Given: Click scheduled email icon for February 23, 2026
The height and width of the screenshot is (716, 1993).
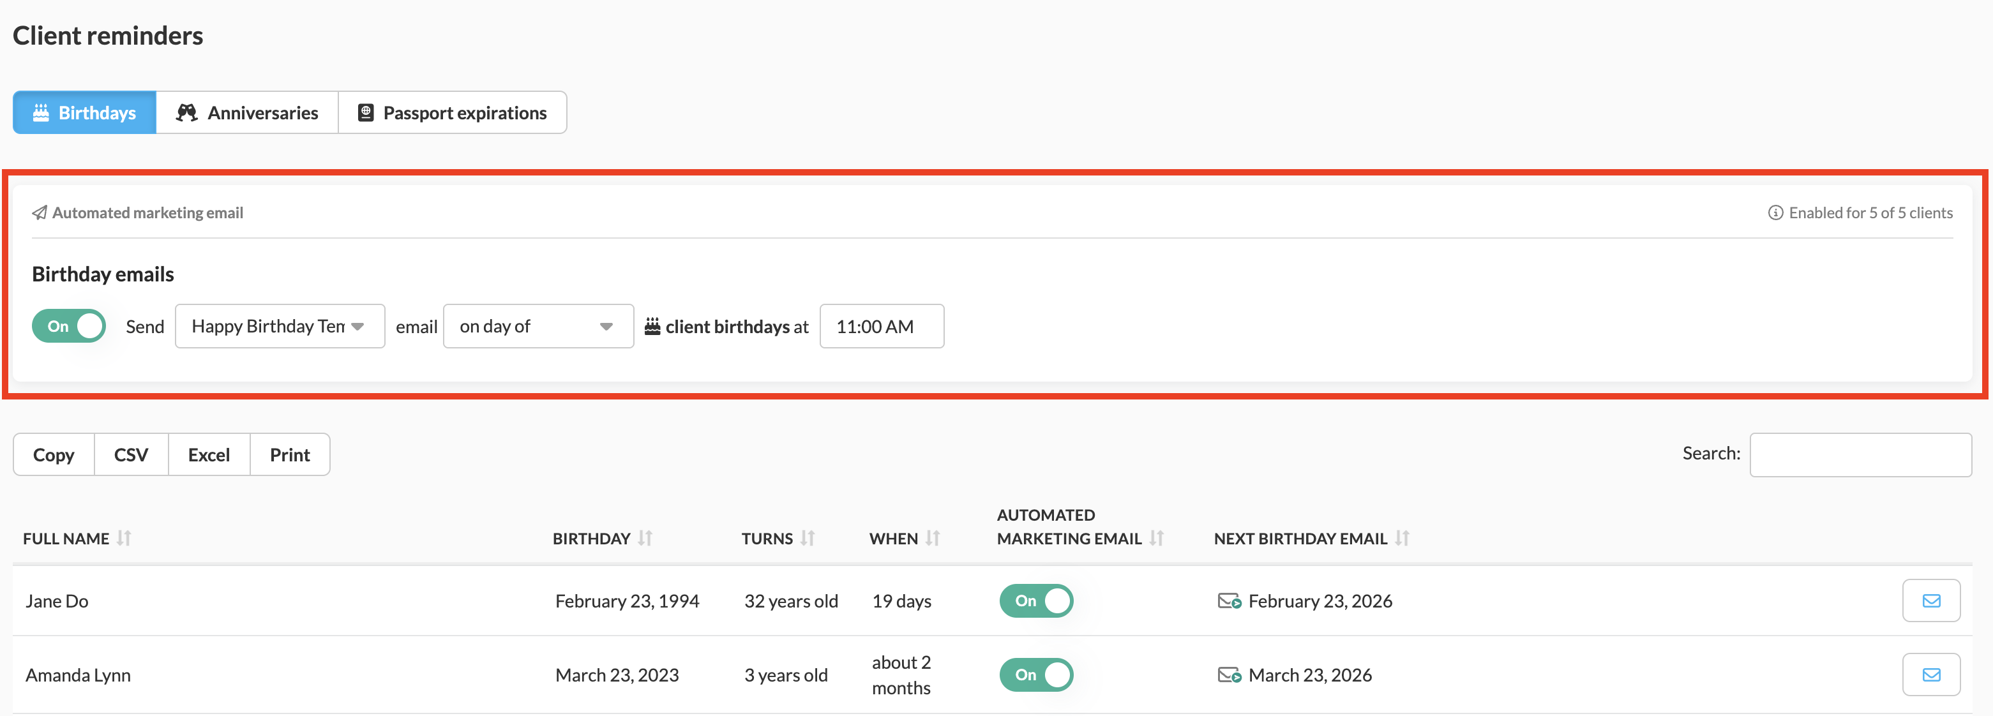Looking at the screenshot, I should (1229, 600).
